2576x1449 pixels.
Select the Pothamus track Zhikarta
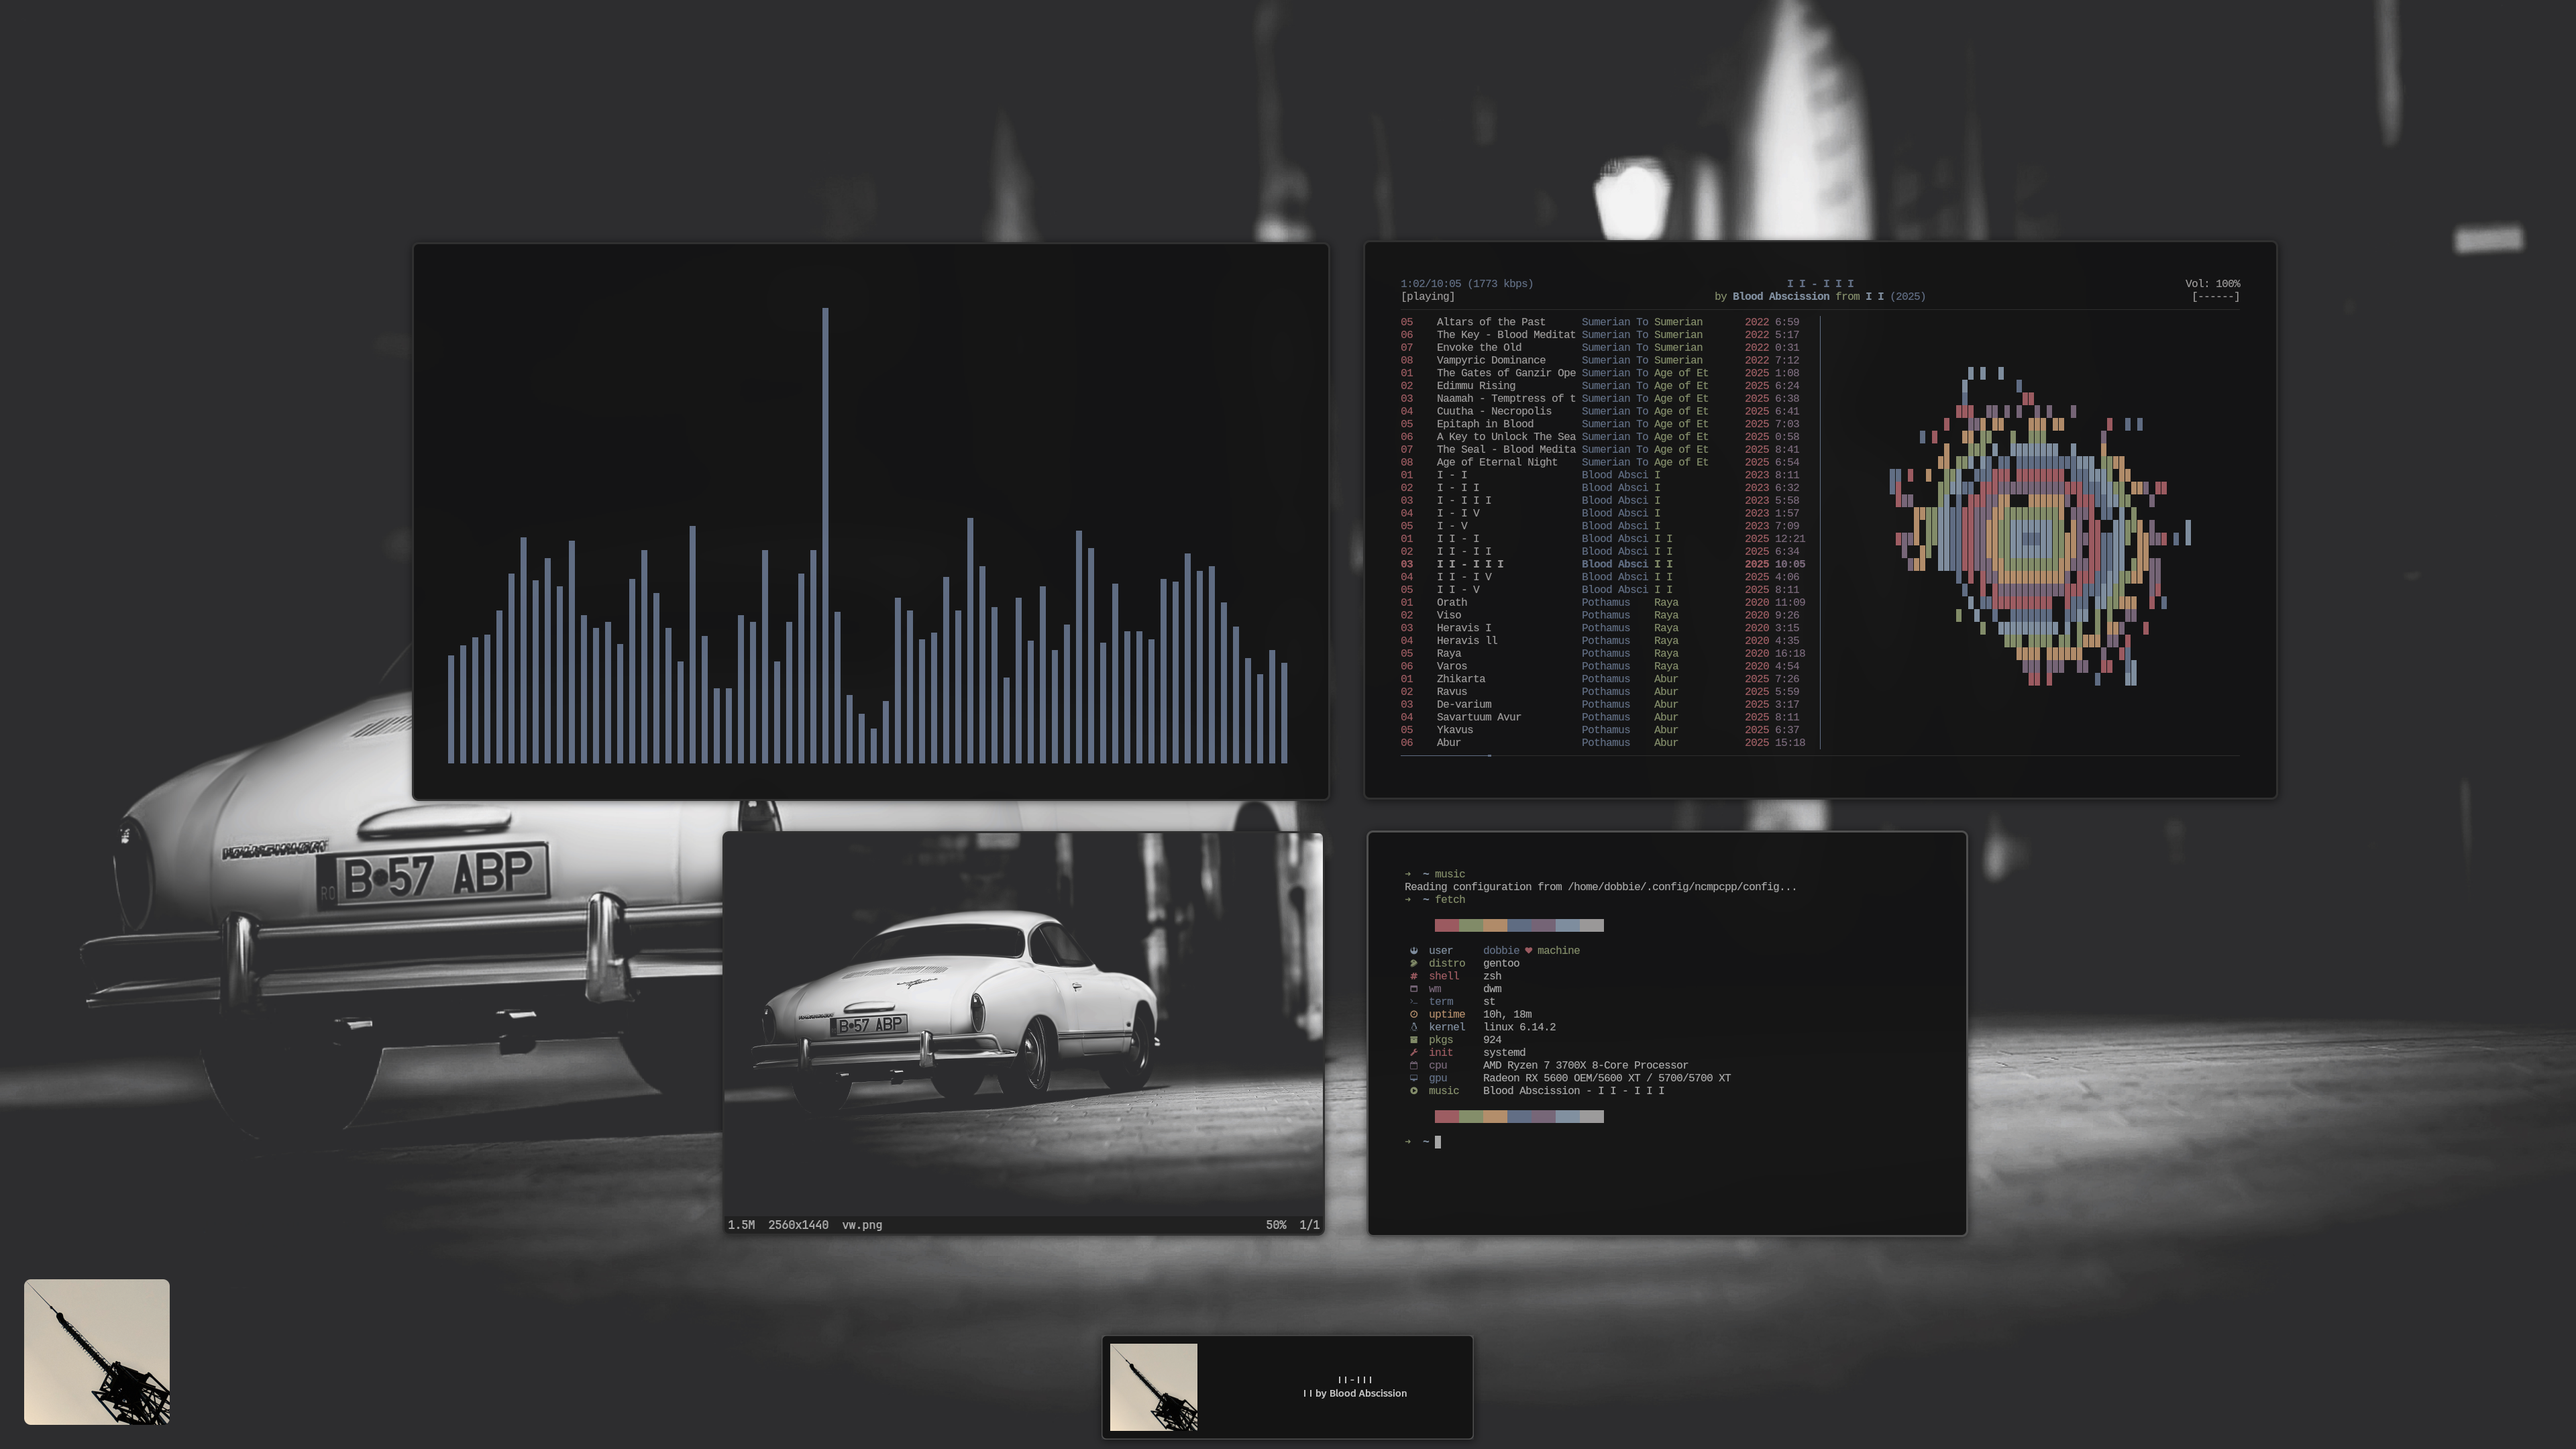[1460, 679]
